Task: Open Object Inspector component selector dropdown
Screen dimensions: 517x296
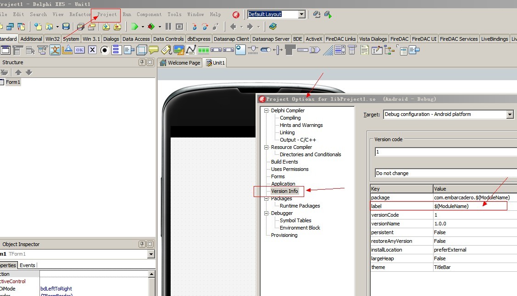Action: tap(151, 254)
